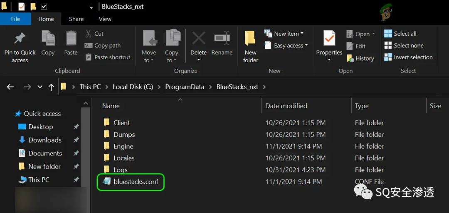This screenshot has width=449, height=213.
Task: Open the New item dropdown
Action: (x=284, y=34)
